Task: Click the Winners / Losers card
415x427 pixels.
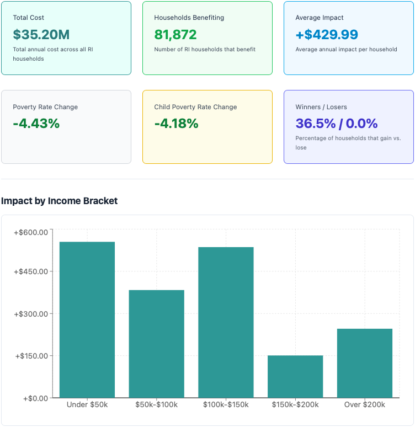Action: pos(349,127)
